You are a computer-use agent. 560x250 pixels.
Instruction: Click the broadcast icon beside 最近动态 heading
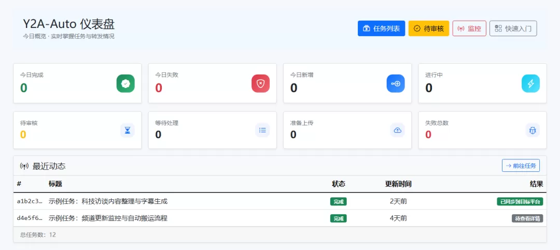click(x=24, y=166)
